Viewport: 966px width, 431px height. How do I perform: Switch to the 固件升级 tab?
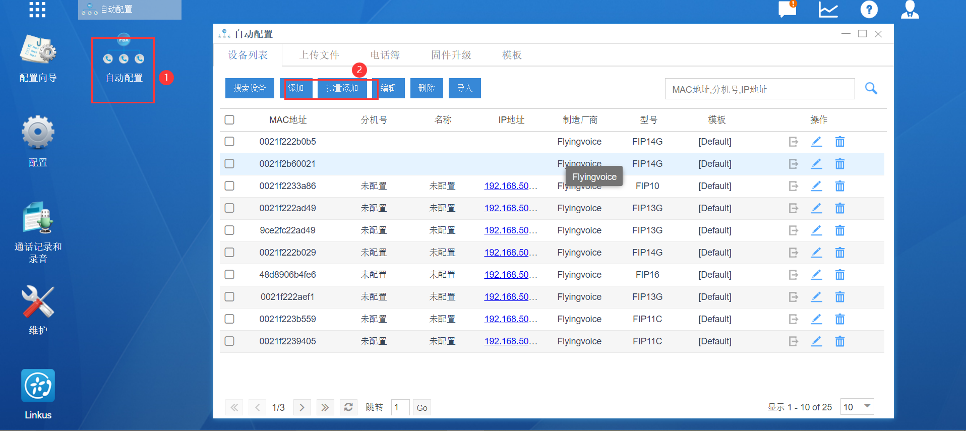(451, 55)
